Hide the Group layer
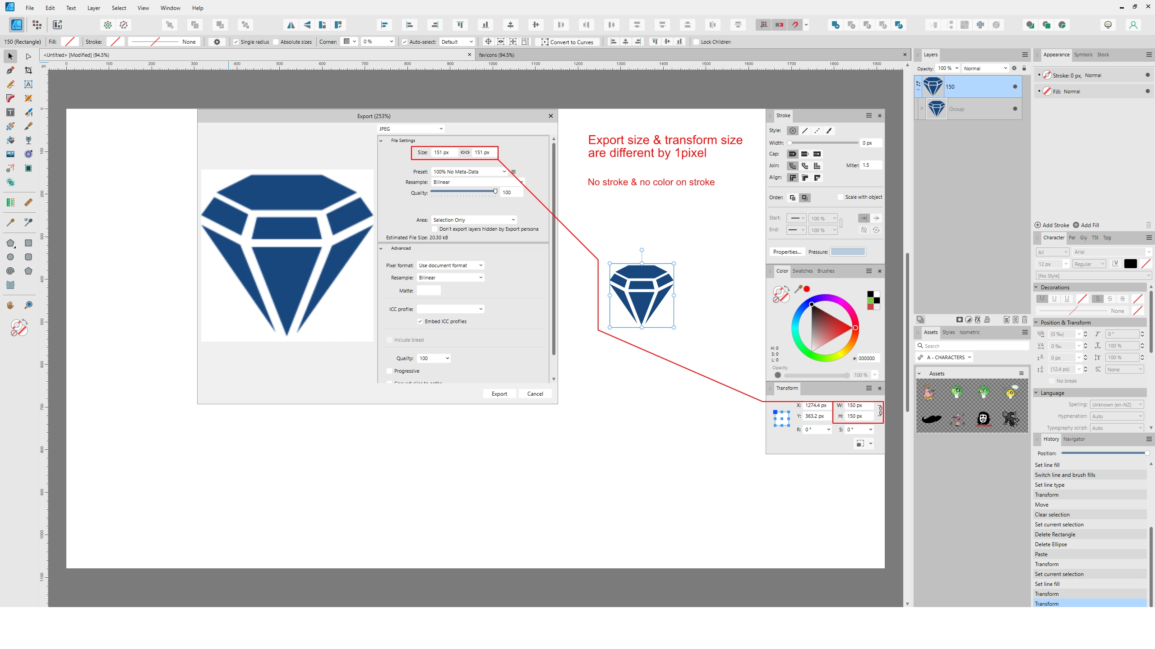The width and height of the screenshot is (1155, 649). click(x=1015, y=109)
